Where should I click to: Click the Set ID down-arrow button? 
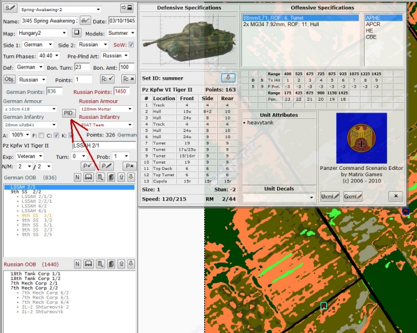(x=228, y=77)
